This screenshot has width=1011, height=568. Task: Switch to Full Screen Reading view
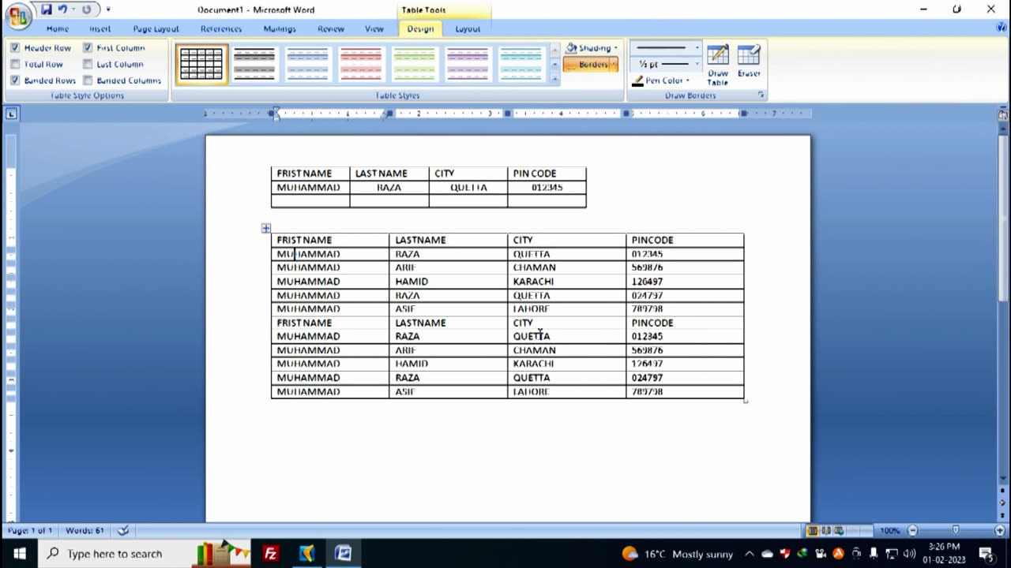(825, 530)
